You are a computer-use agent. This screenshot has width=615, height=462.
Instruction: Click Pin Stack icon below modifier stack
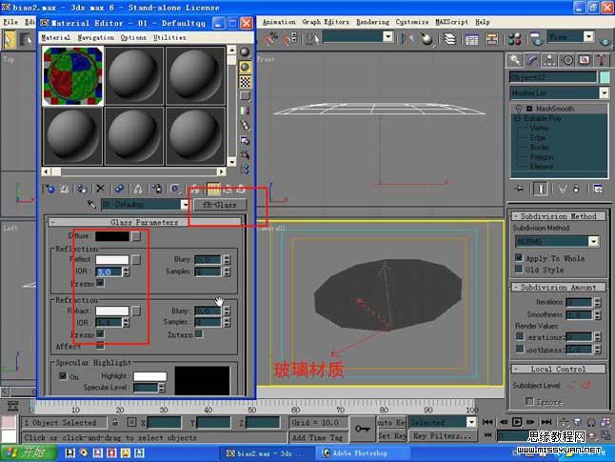coord(519,189)
